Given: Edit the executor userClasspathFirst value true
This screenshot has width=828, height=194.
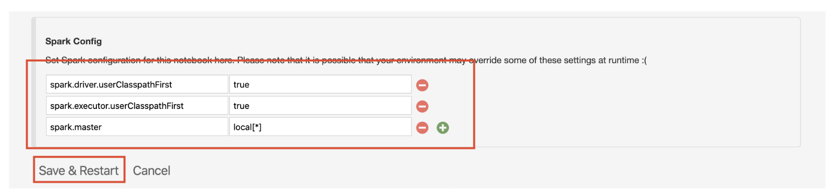Looking at the screenshot, I should 320,105.
